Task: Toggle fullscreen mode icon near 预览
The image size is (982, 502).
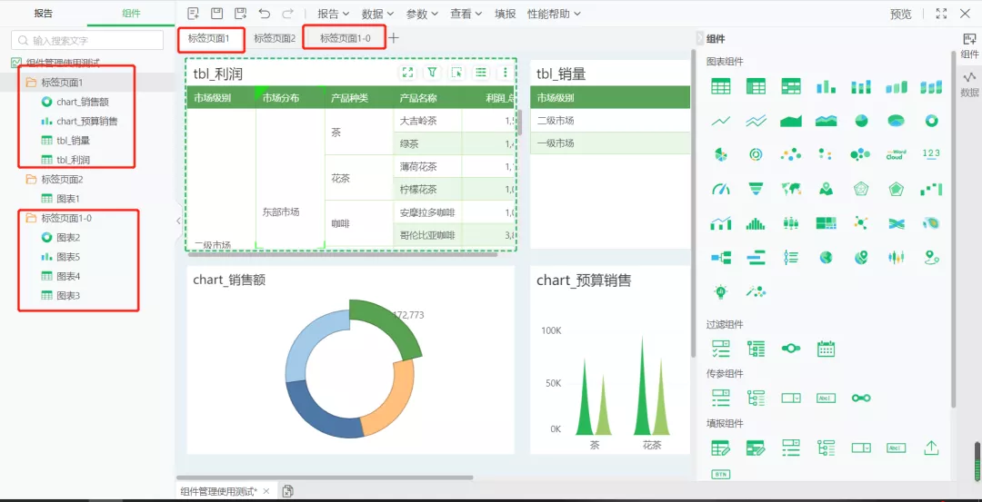Action: (941, 13)
